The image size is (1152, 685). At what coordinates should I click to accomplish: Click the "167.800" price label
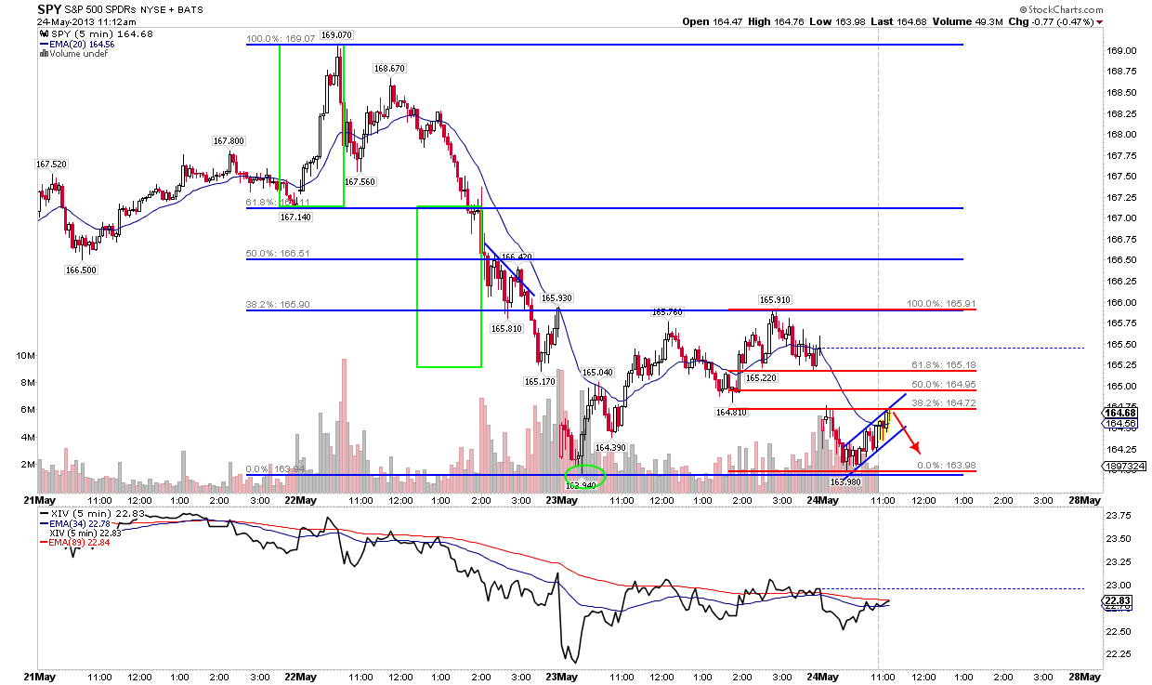(229, 141)
